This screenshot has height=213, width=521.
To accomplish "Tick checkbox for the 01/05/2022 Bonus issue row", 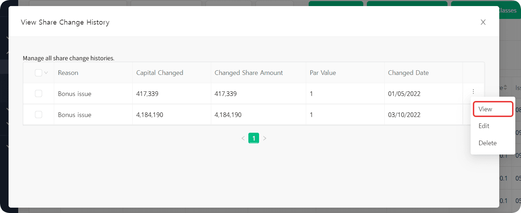I will pos(39,93).
